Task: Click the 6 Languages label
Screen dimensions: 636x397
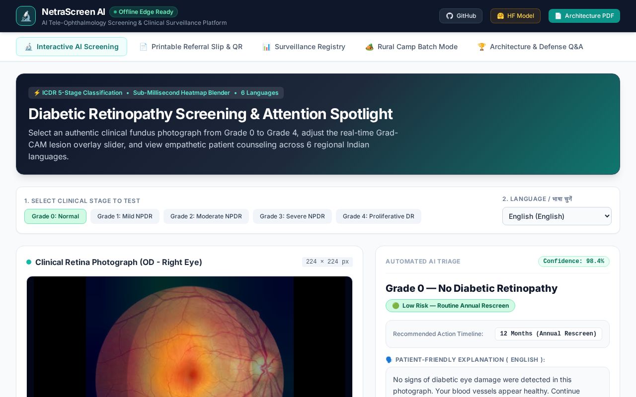Action: [x=259, y=93]
